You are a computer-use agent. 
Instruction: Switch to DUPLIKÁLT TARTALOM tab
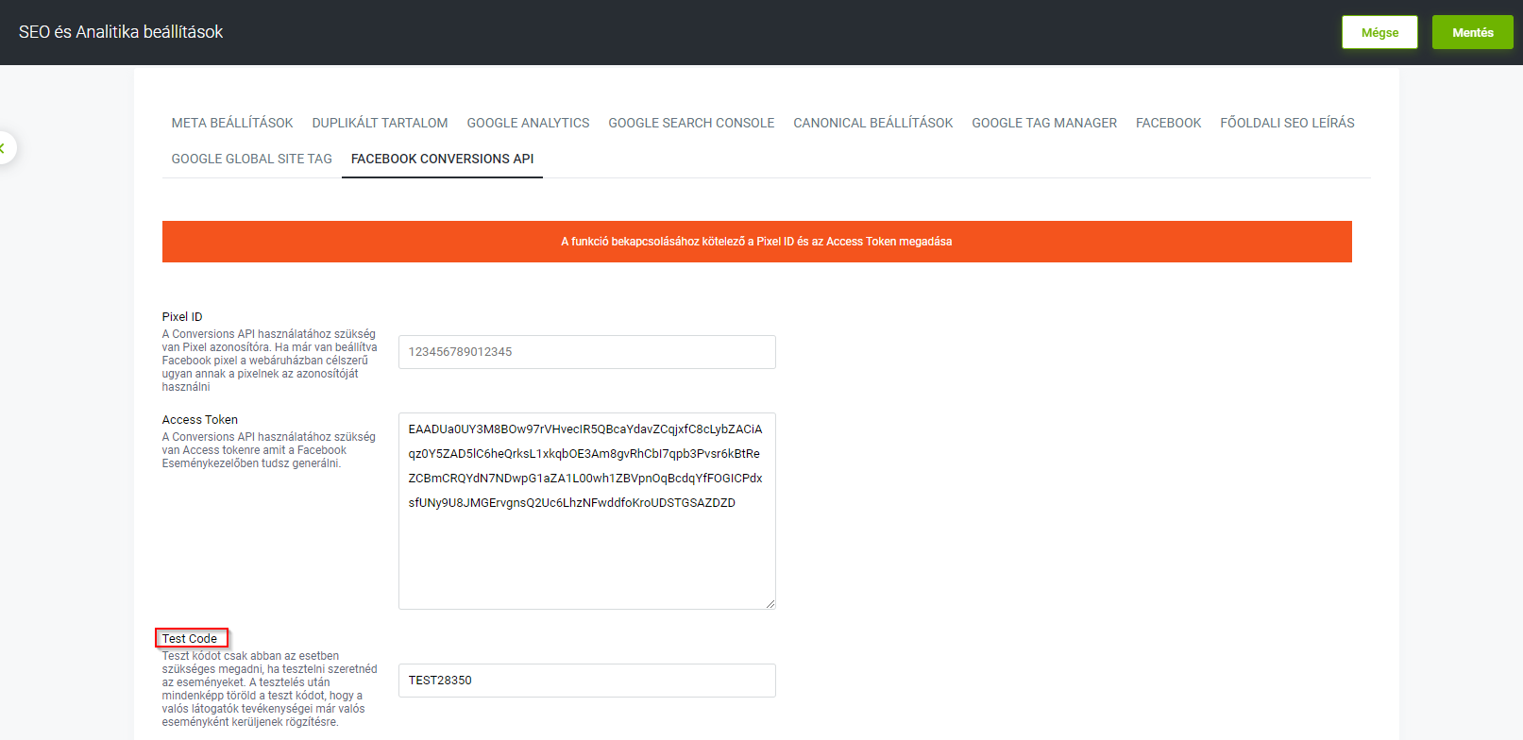(380, 123)
